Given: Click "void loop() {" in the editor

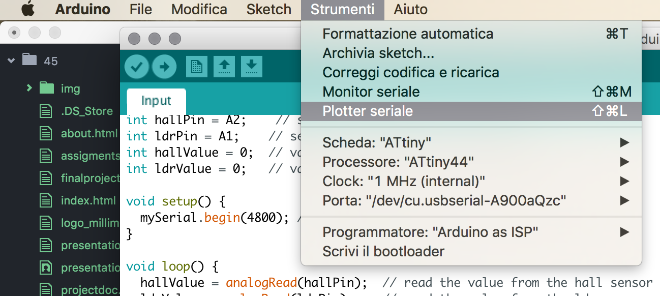Looking at the screenshot, I should pyautogui.click(x=172, y=266).
